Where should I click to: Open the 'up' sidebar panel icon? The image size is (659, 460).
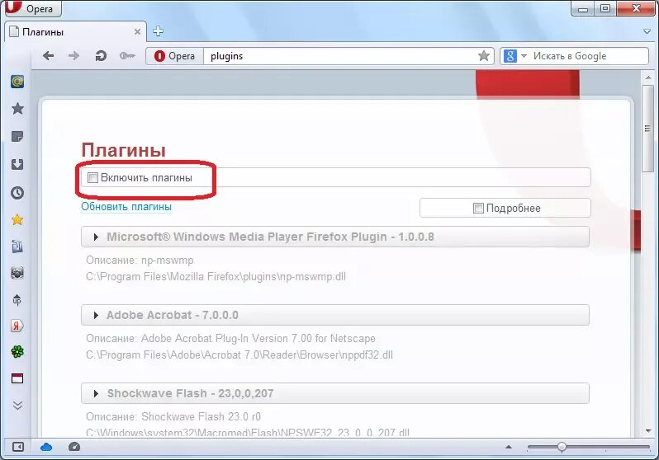coord(17,300)
